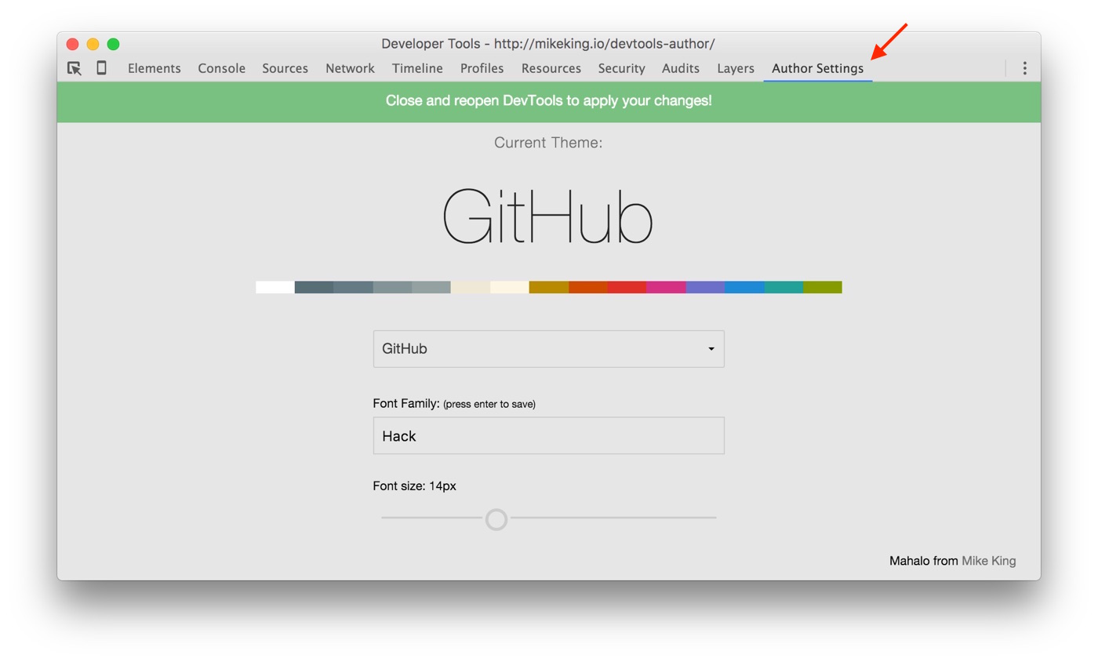Pick the teal palette swatch
The width and height of the screenshot is (1098, 662).
784,287
